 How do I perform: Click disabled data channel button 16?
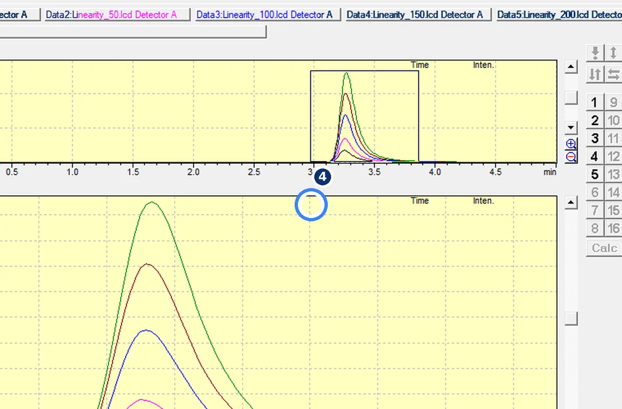click(613, 228)
